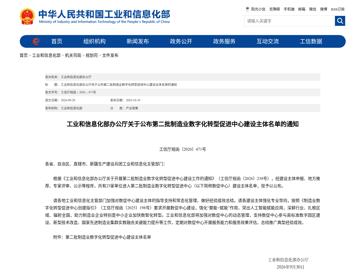
Task: Open the 工信数据 menu
Action: [x=311, y=41]
